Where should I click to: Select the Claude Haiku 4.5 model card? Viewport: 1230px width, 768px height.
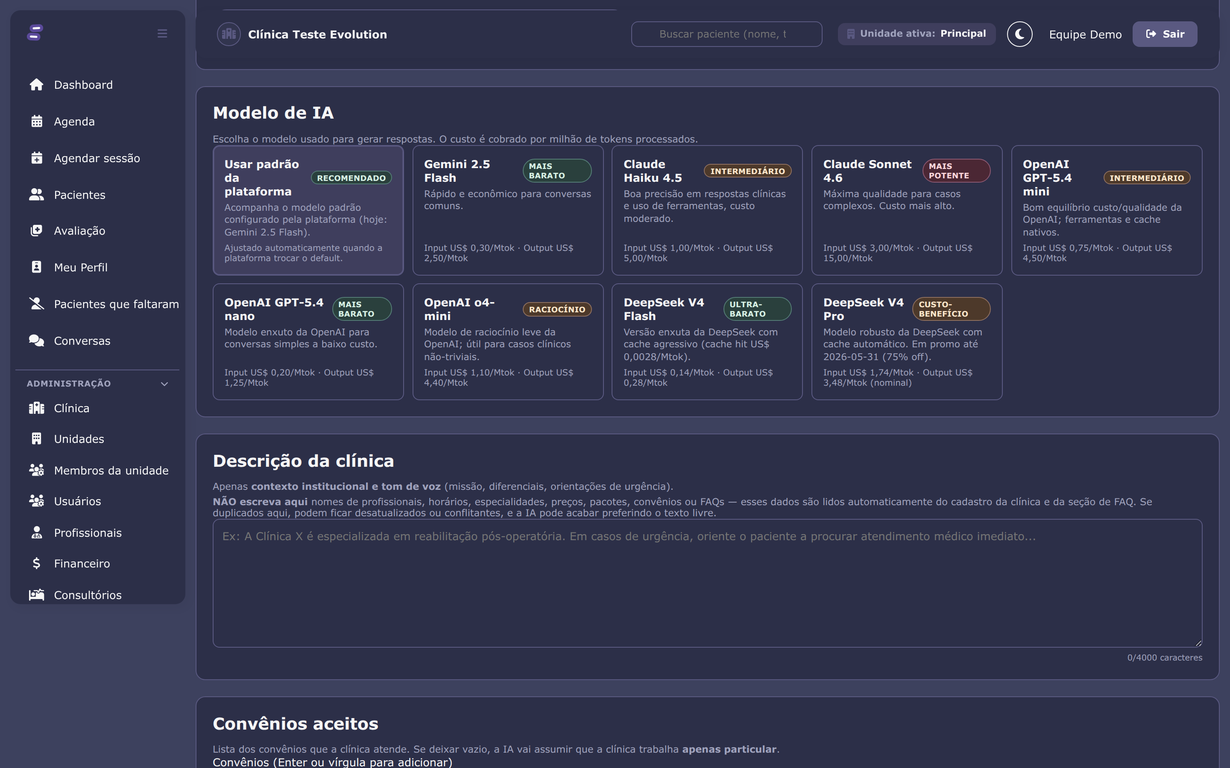coord(707,210)
